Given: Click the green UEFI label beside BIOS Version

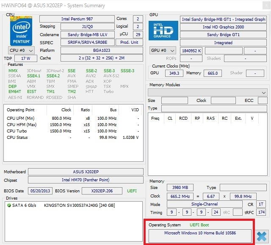Looking at the screenshot, I should (x=132, y=191).
